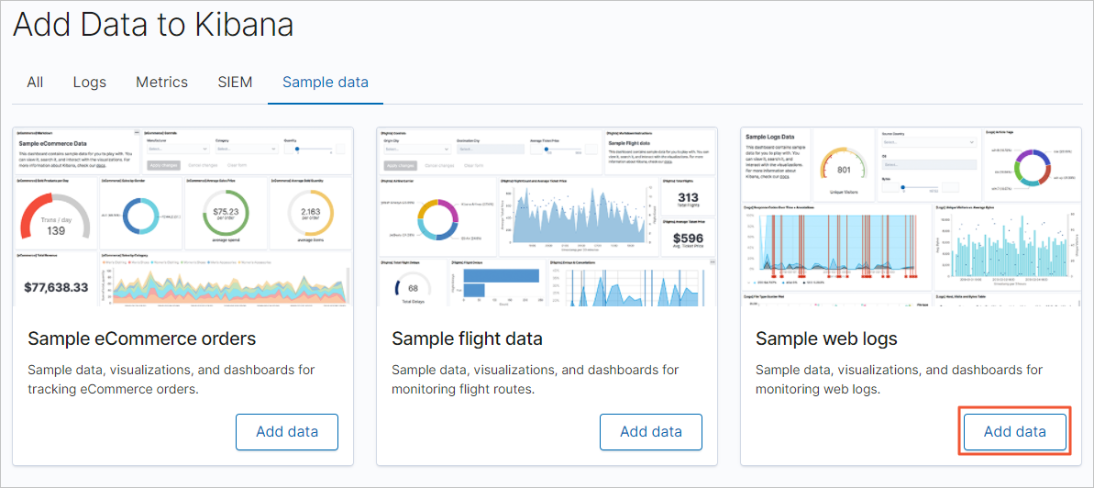Open the Sample eCommerce orders dashboard thumbnail
This screenshot has width=1094, height=488.
[182, 216]
